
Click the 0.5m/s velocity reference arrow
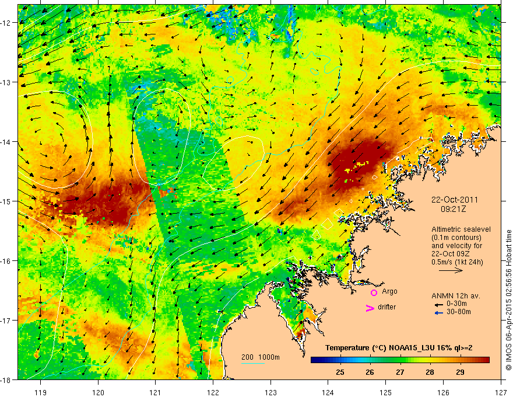451,270
